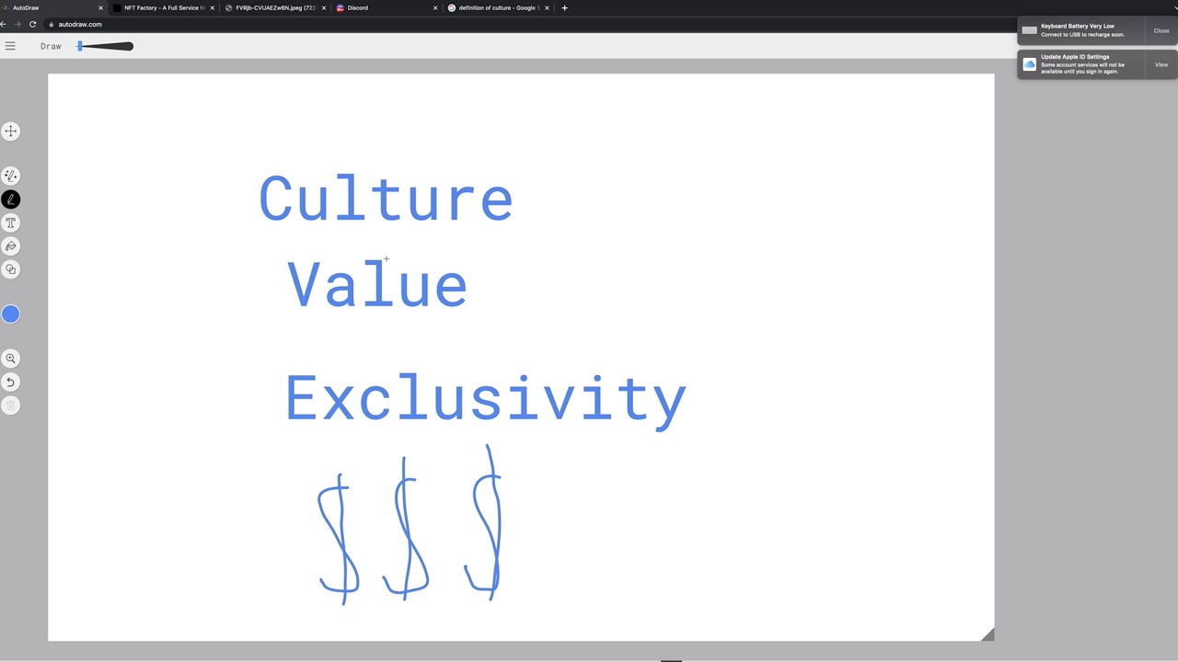Switch to the AutoDraw tab

(52, 7)
